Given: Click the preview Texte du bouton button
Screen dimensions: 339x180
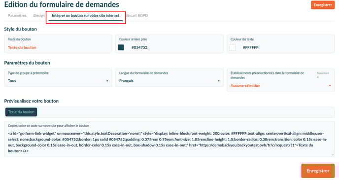Looking at the screenshot, I should (21, 112).
